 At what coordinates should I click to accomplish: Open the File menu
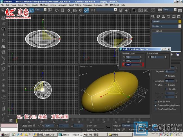coord(2,5)
